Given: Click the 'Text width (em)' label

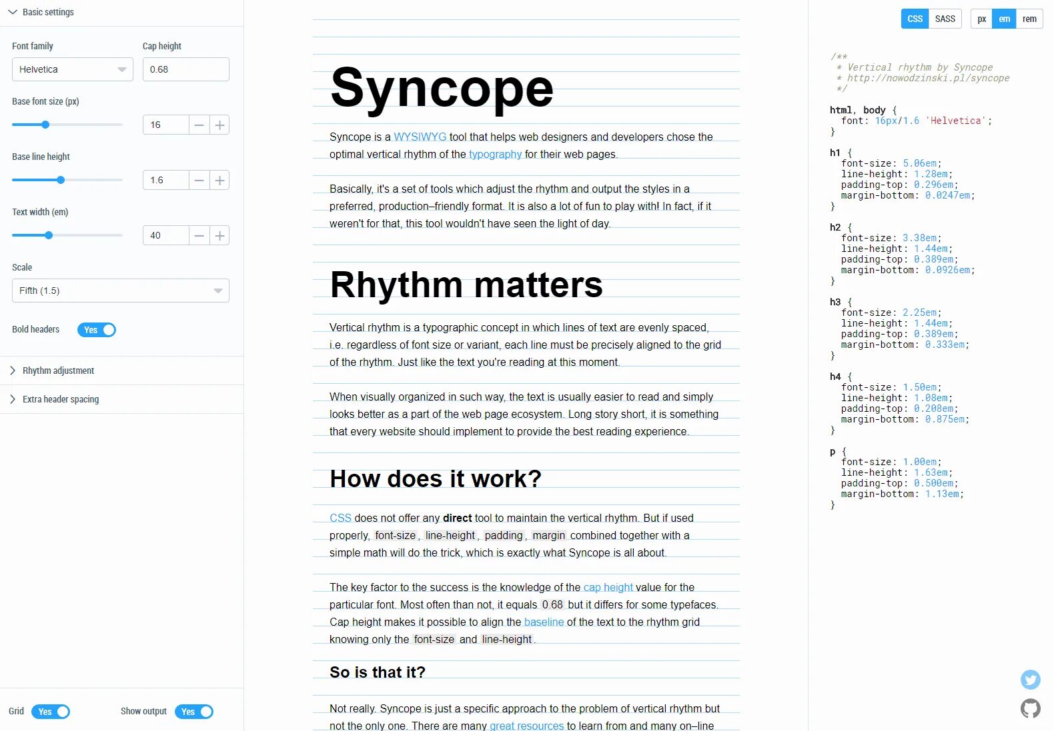Looking at the screenshot, I should pos(40,212).
